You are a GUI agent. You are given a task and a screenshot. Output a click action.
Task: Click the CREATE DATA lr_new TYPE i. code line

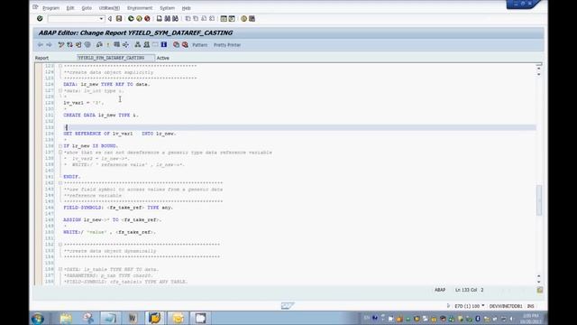point(101,115)
